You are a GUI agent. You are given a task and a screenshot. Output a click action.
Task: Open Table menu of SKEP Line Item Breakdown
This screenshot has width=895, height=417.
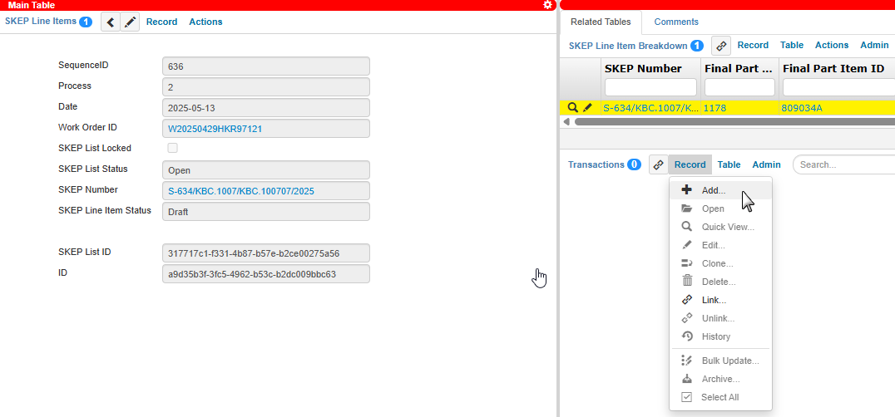792,45
